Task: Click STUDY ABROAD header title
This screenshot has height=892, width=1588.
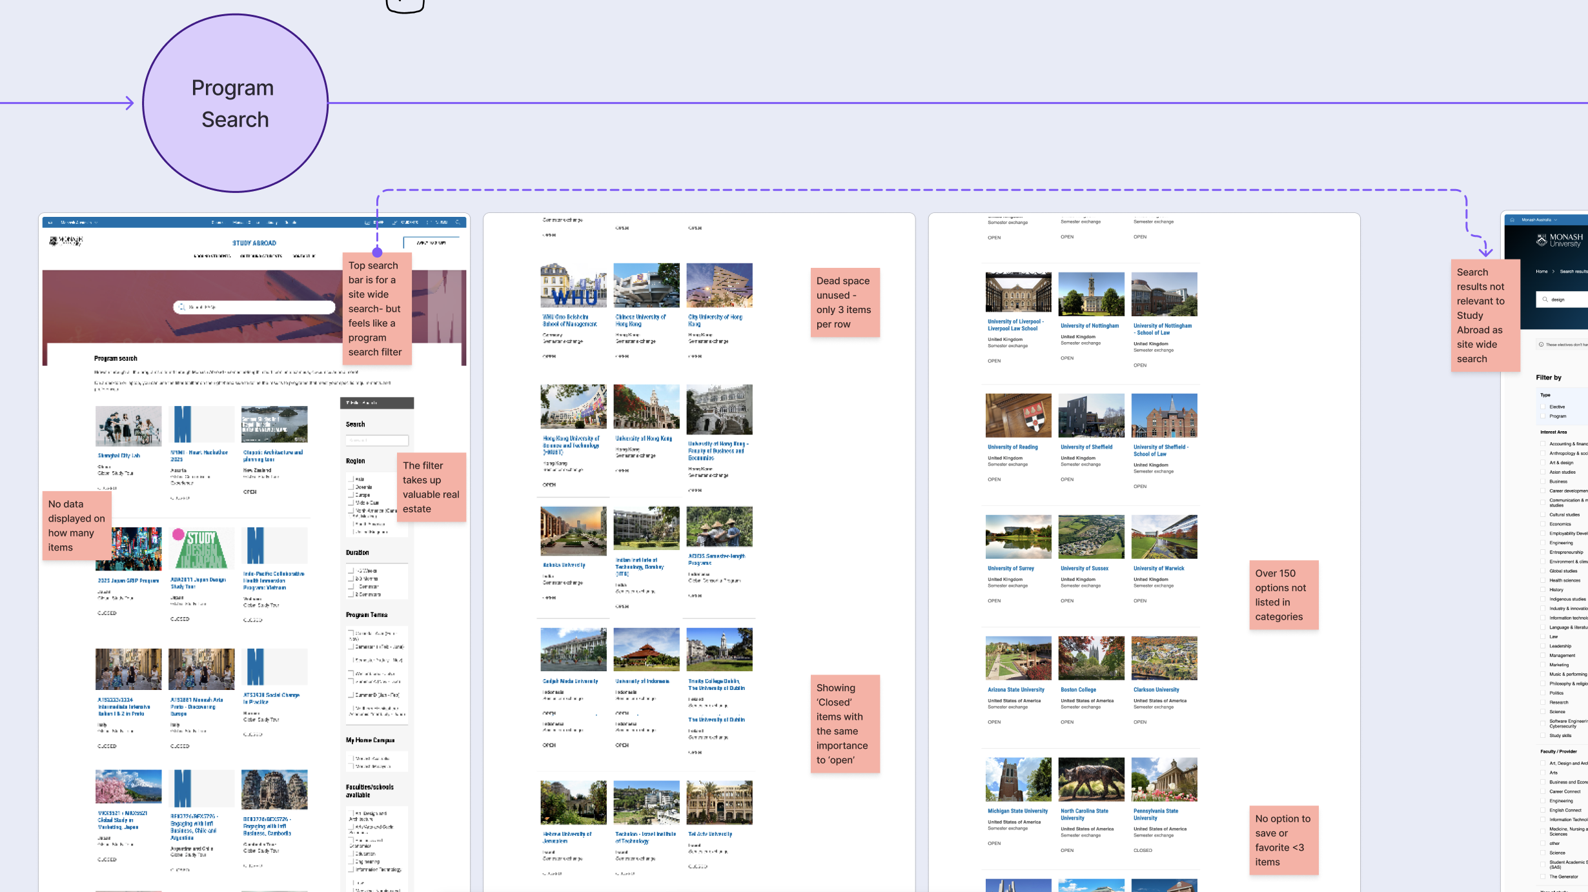Action: pos(254,243)
